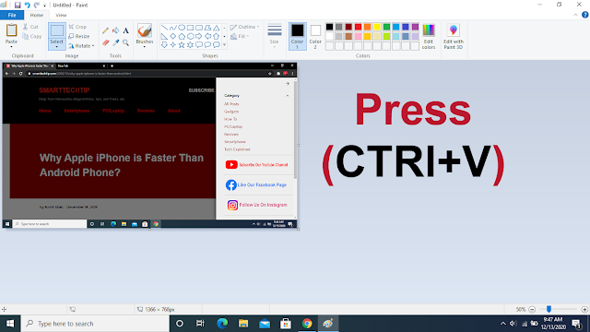590x332 pixels.
Task: Click the Undo arrow in title bar
Action: pyautogui.click(x=27, y=5)
